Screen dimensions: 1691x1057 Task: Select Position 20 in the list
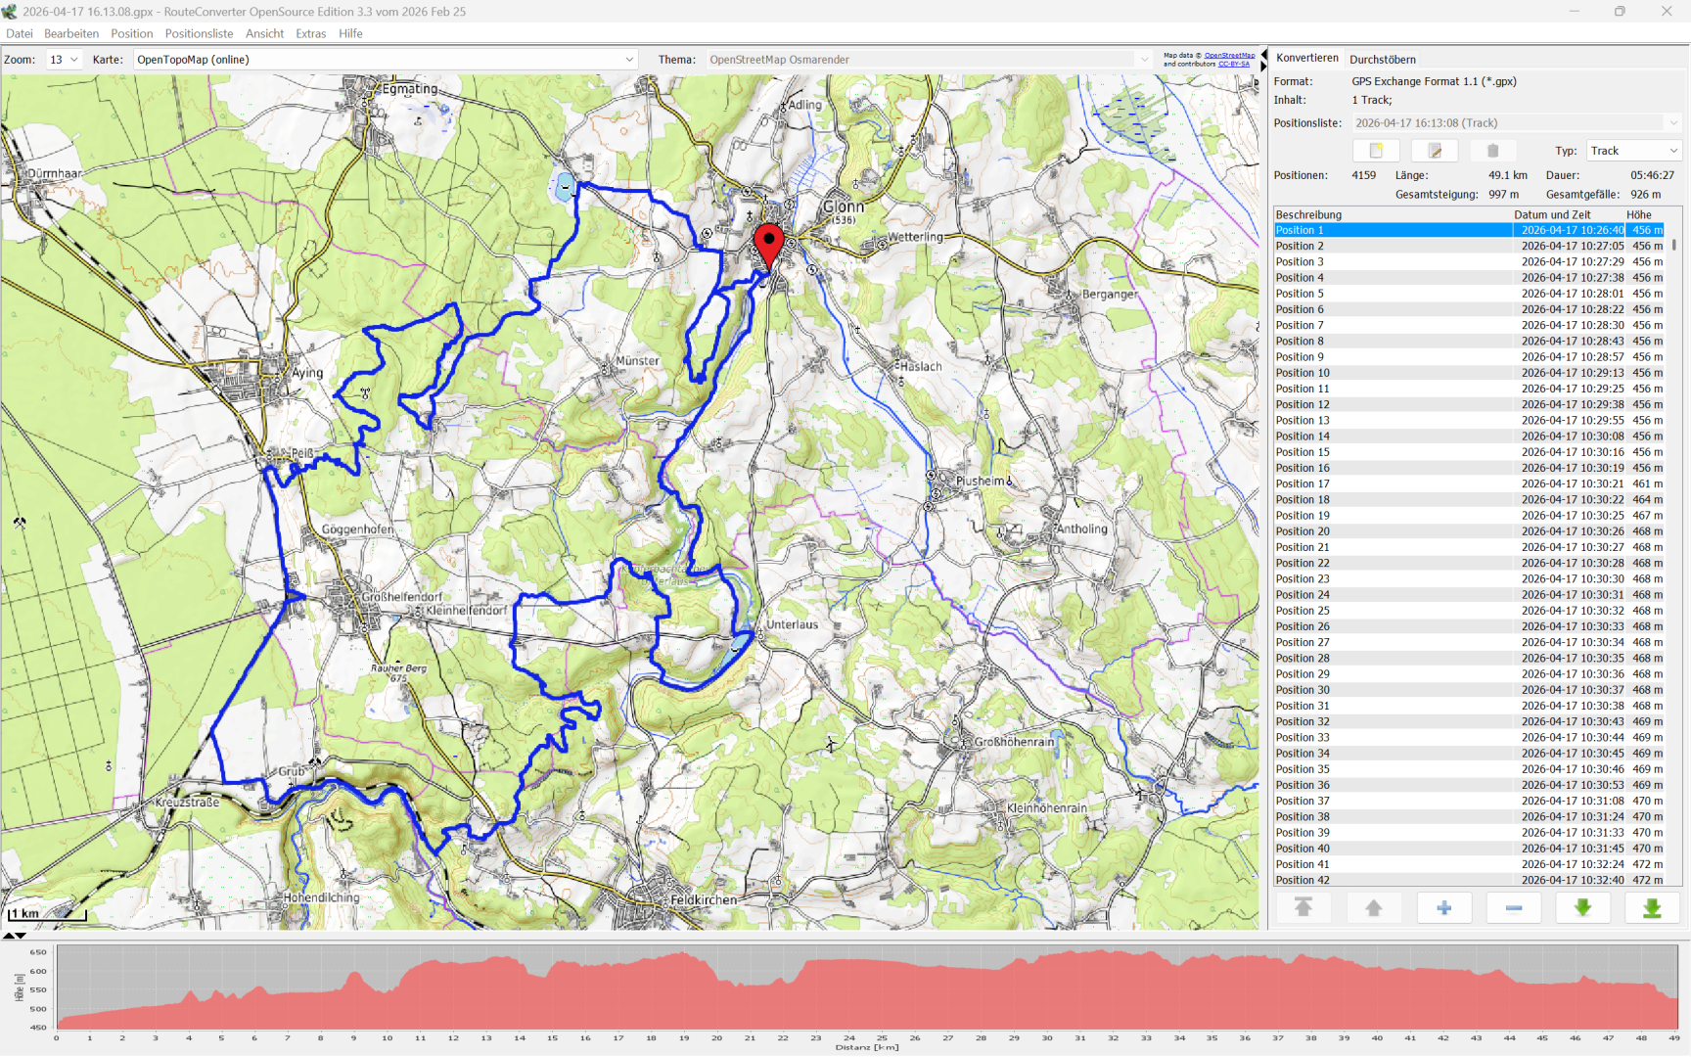point(1303,531)
